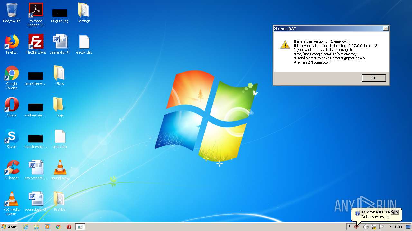
Task: Select the GeoIP.dat file
Action: click(84, 44)
